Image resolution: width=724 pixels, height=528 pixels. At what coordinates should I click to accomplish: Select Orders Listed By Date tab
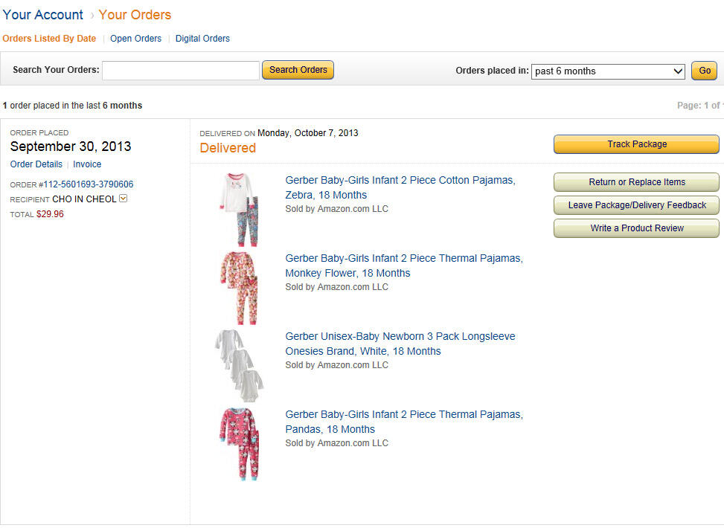(49, 39)
